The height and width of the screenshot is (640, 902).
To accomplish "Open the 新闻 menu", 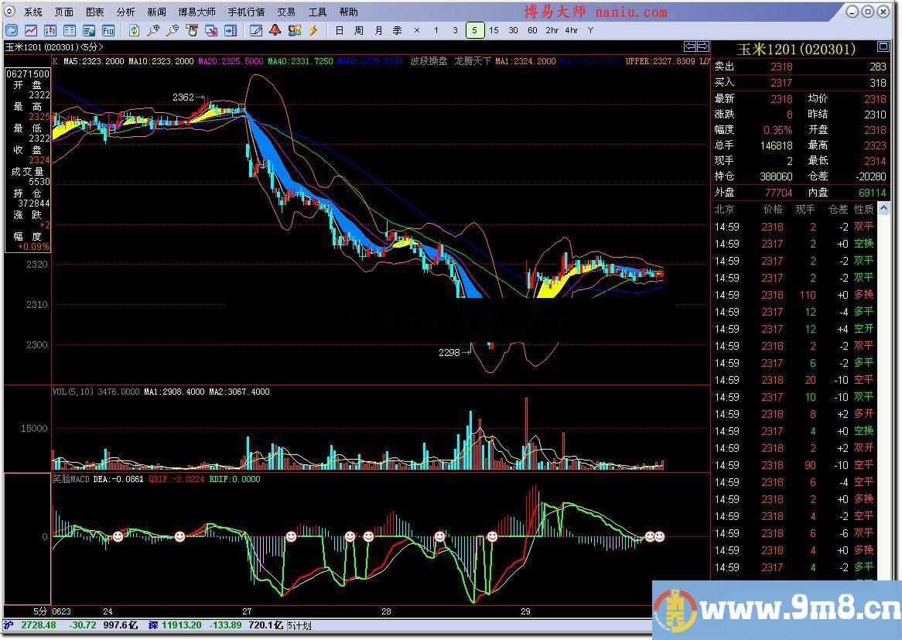I will tap(156, 12).
